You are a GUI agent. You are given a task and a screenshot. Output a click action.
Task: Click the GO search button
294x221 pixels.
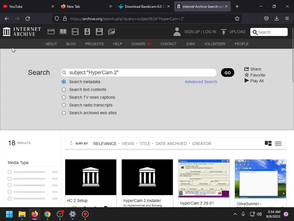tap(228, 73)
